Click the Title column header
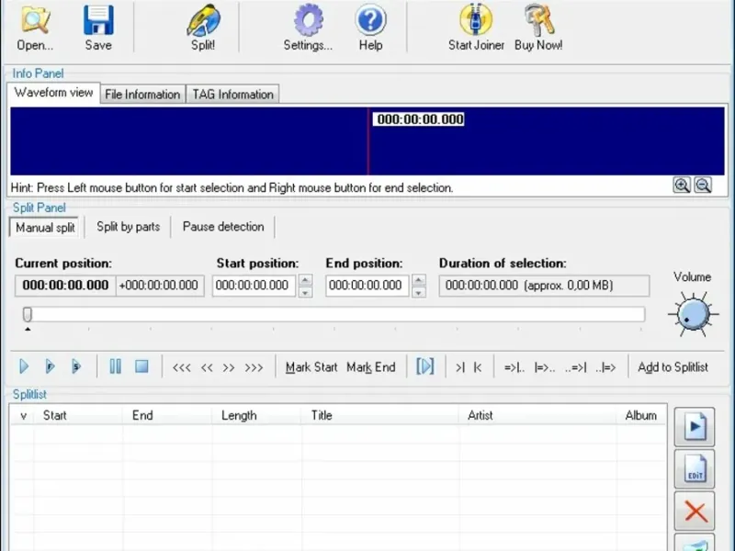 click(380, 416)
